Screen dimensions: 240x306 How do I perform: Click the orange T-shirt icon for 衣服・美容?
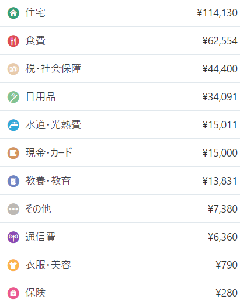tap(13, 265)
